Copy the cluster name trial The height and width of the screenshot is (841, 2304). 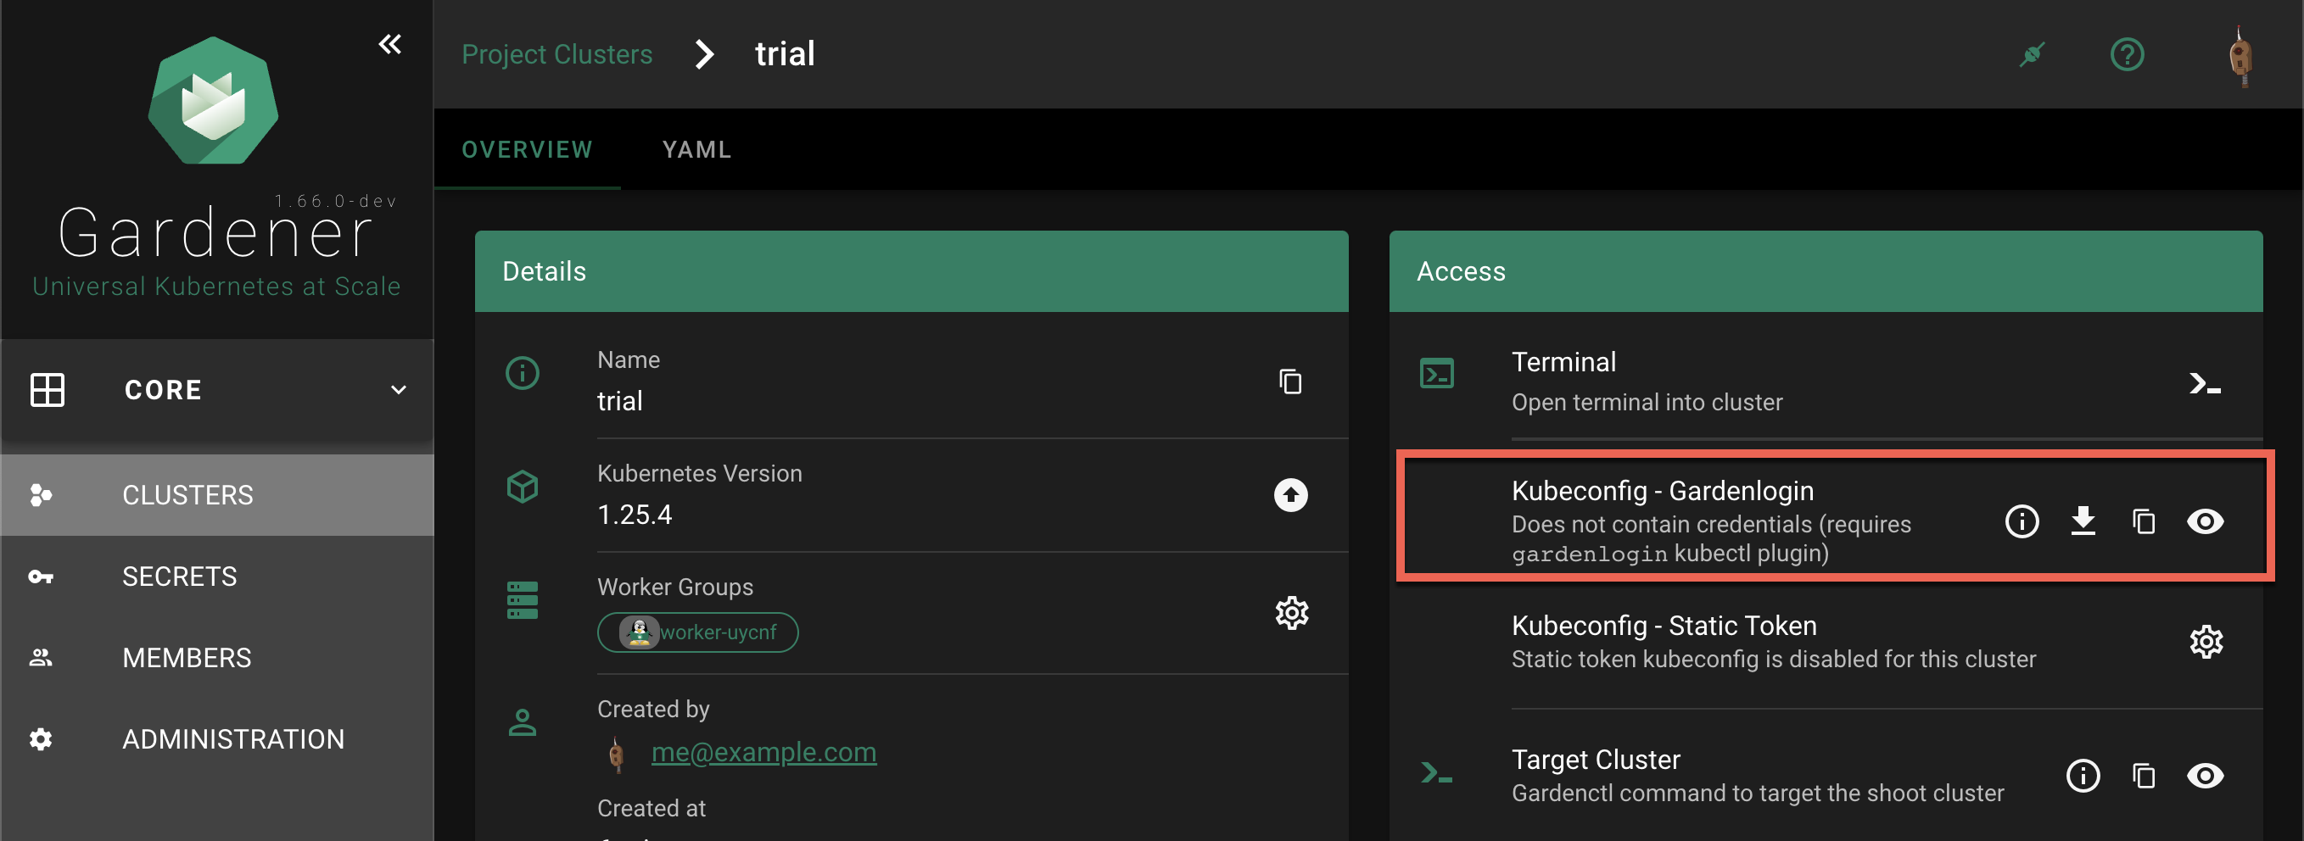tap(1289, 382)
